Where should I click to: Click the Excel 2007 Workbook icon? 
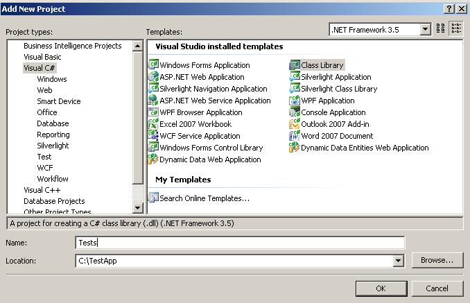pos(153,124)
